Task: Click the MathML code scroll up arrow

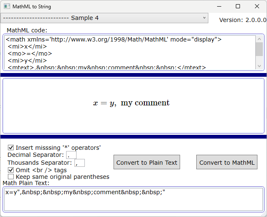Action: [x=259, y=39]
